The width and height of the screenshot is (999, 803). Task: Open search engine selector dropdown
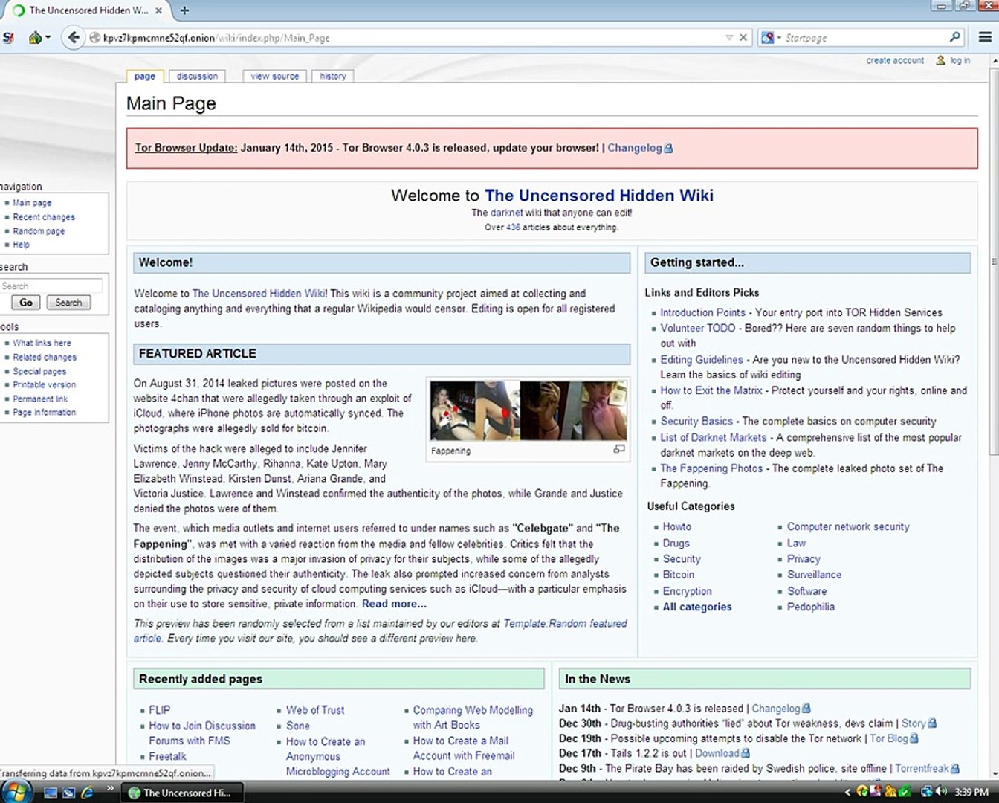click(771, 37)
